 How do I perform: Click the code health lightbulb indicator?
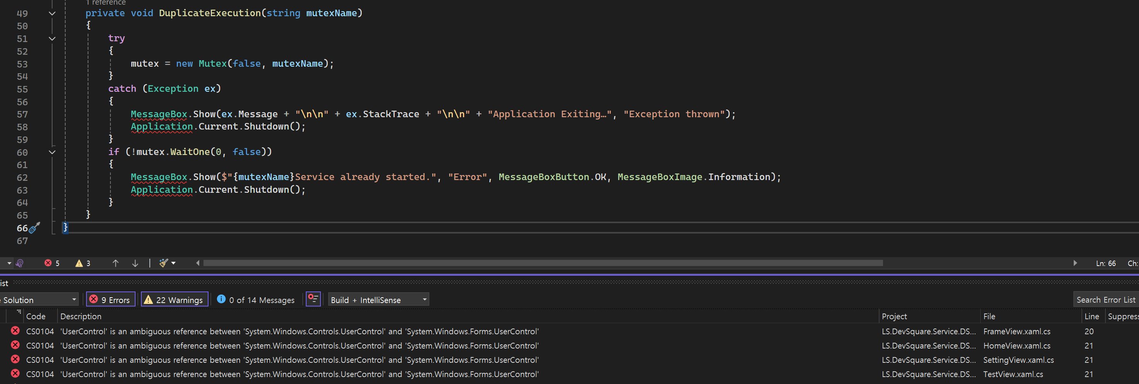click(x=19, y=263)
